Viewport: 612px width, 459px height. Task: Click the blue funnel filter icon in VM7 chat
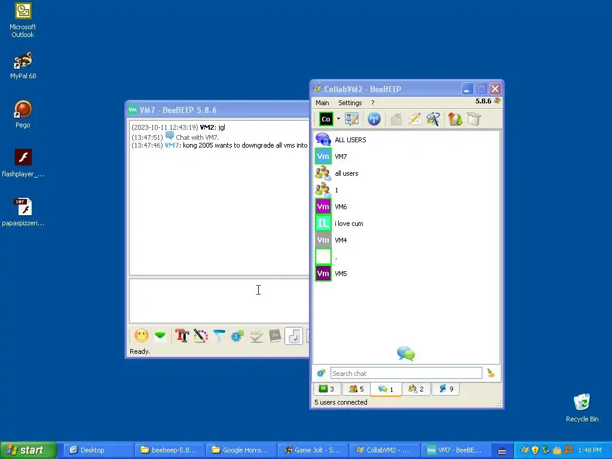pyautogui.click(x=219, y=336)
